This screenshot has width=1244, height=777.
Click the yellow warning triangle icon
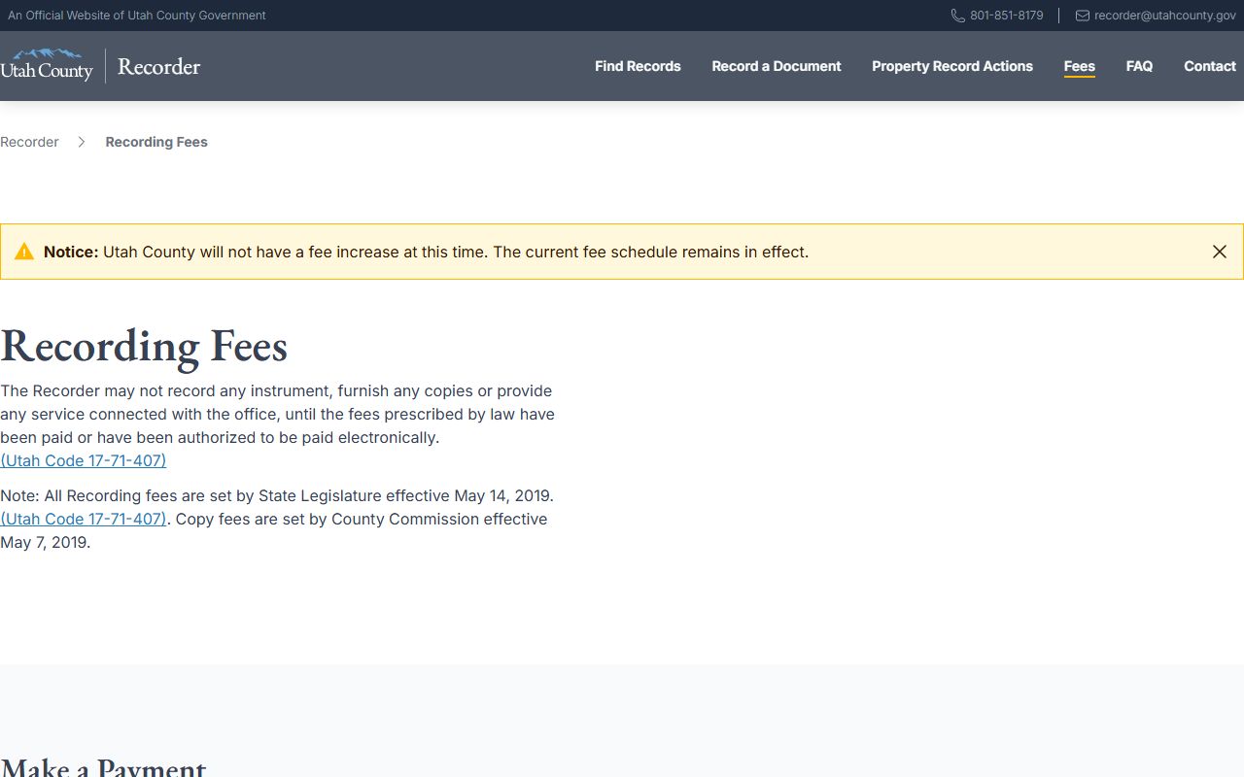(x=24, y=252)
